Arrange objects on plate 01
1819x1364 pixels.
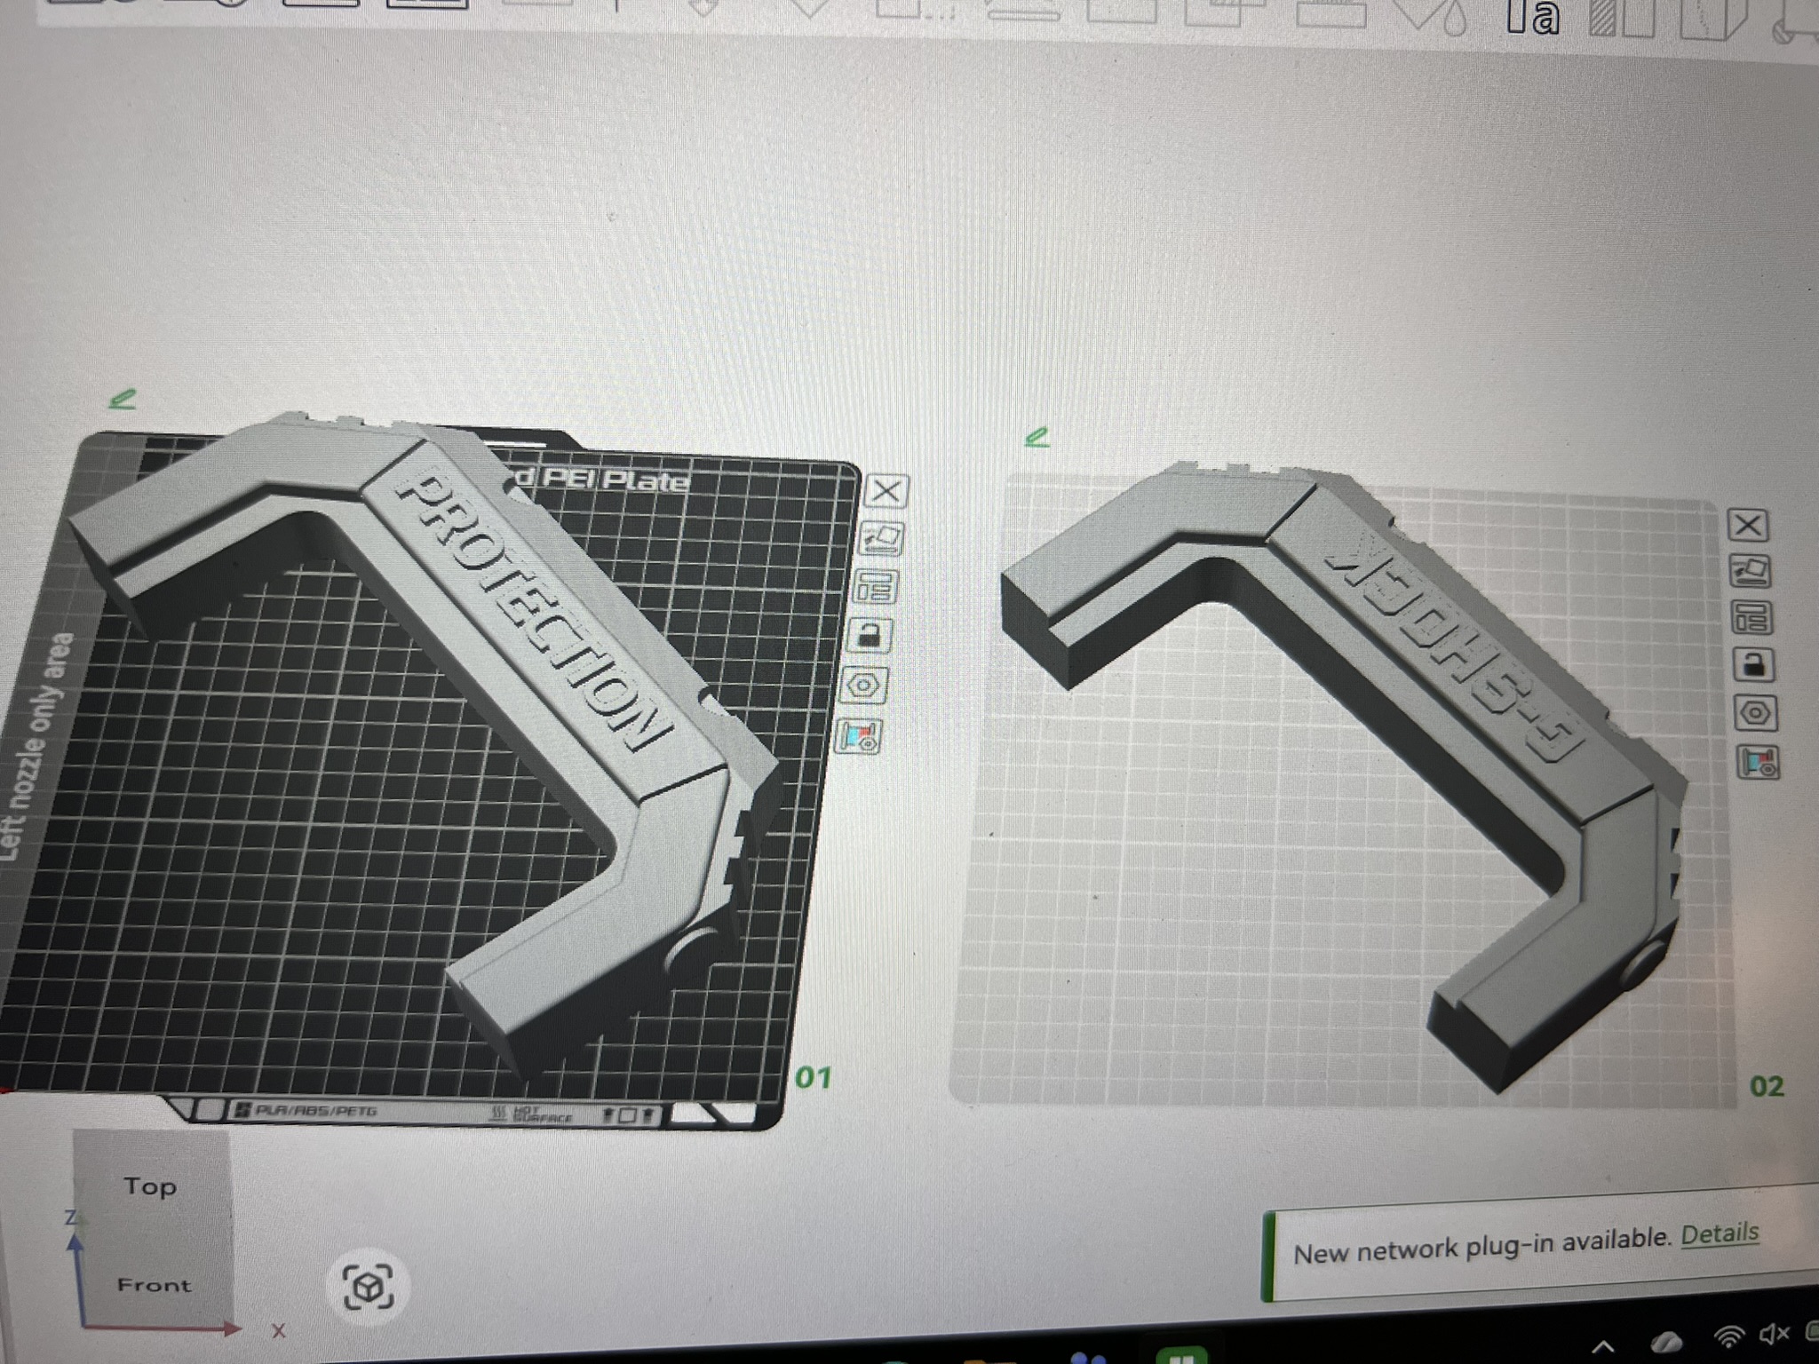(876, 586)
